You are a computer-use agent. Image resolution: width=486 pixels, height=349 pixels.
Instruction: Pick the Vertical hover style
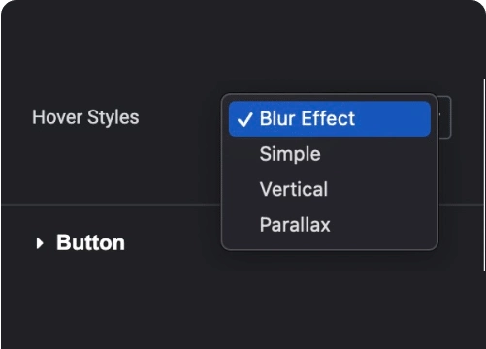330,189
